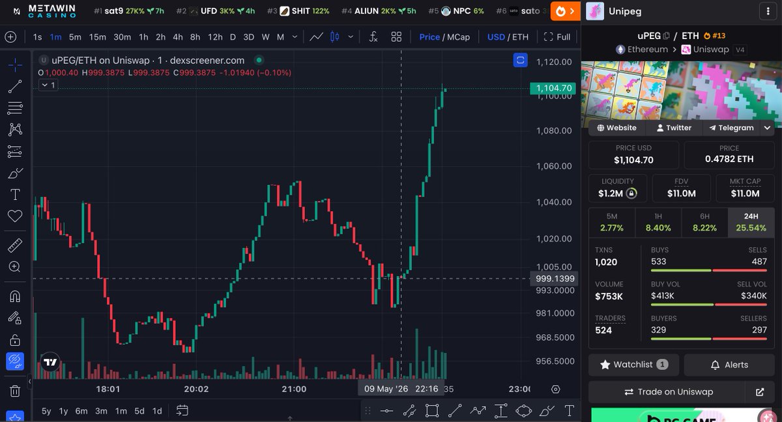Click Trade on Uniswap button
The image size is (782, 422).
(668, 392)
